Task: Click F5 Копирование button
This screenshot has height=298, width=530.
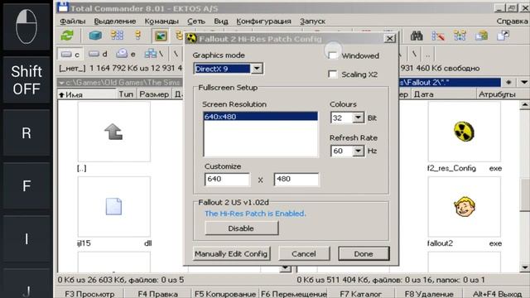Action: point(225,294)
